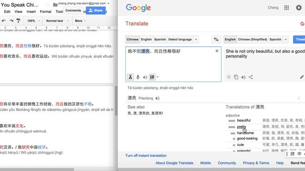Click the Comments button in Docs
The width and height of the screenshot is (305, 171).
[x=73, y=10]
